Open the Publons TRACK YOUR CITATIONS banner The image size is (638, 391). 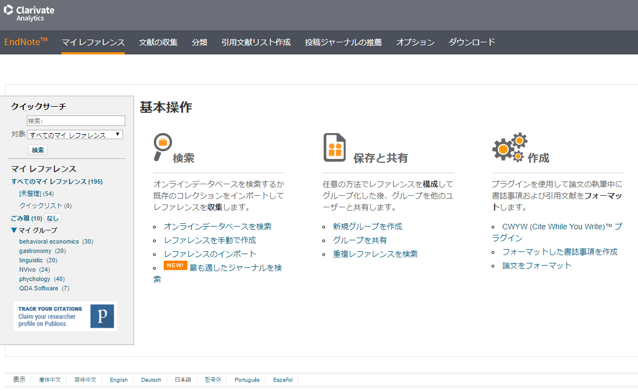tap(65, 316)
